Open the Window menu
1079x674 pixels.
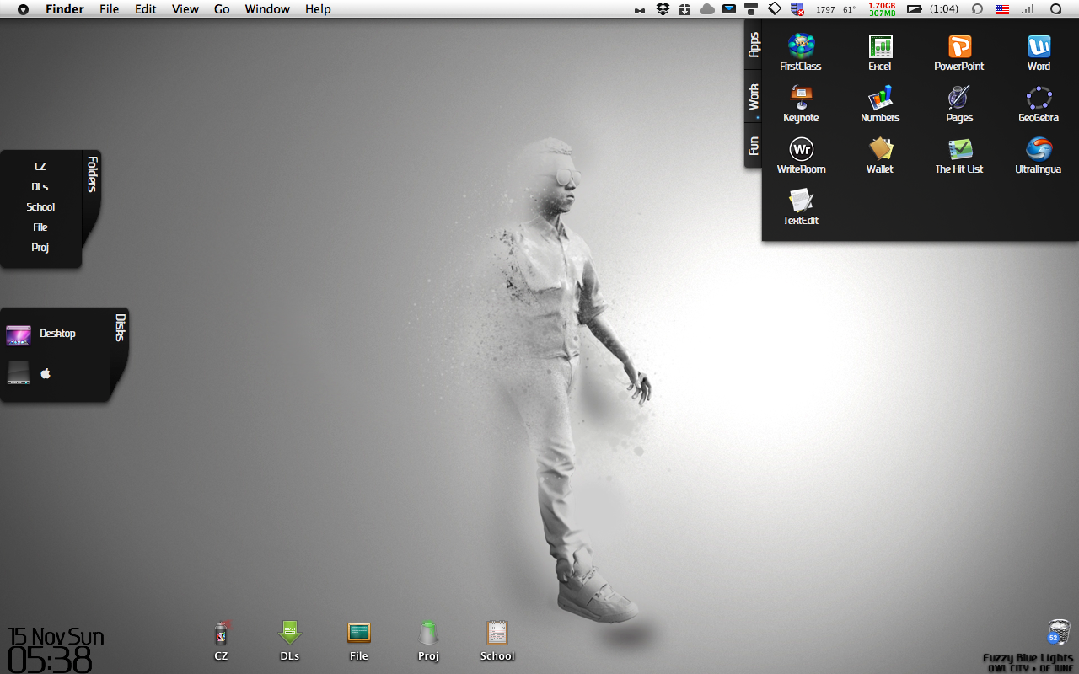267,9
